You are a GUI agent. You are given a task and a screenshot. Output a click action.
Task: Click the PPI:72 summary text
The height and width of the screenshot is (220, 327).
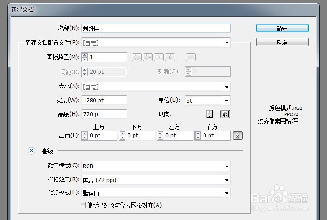click(x=291, y=114)
